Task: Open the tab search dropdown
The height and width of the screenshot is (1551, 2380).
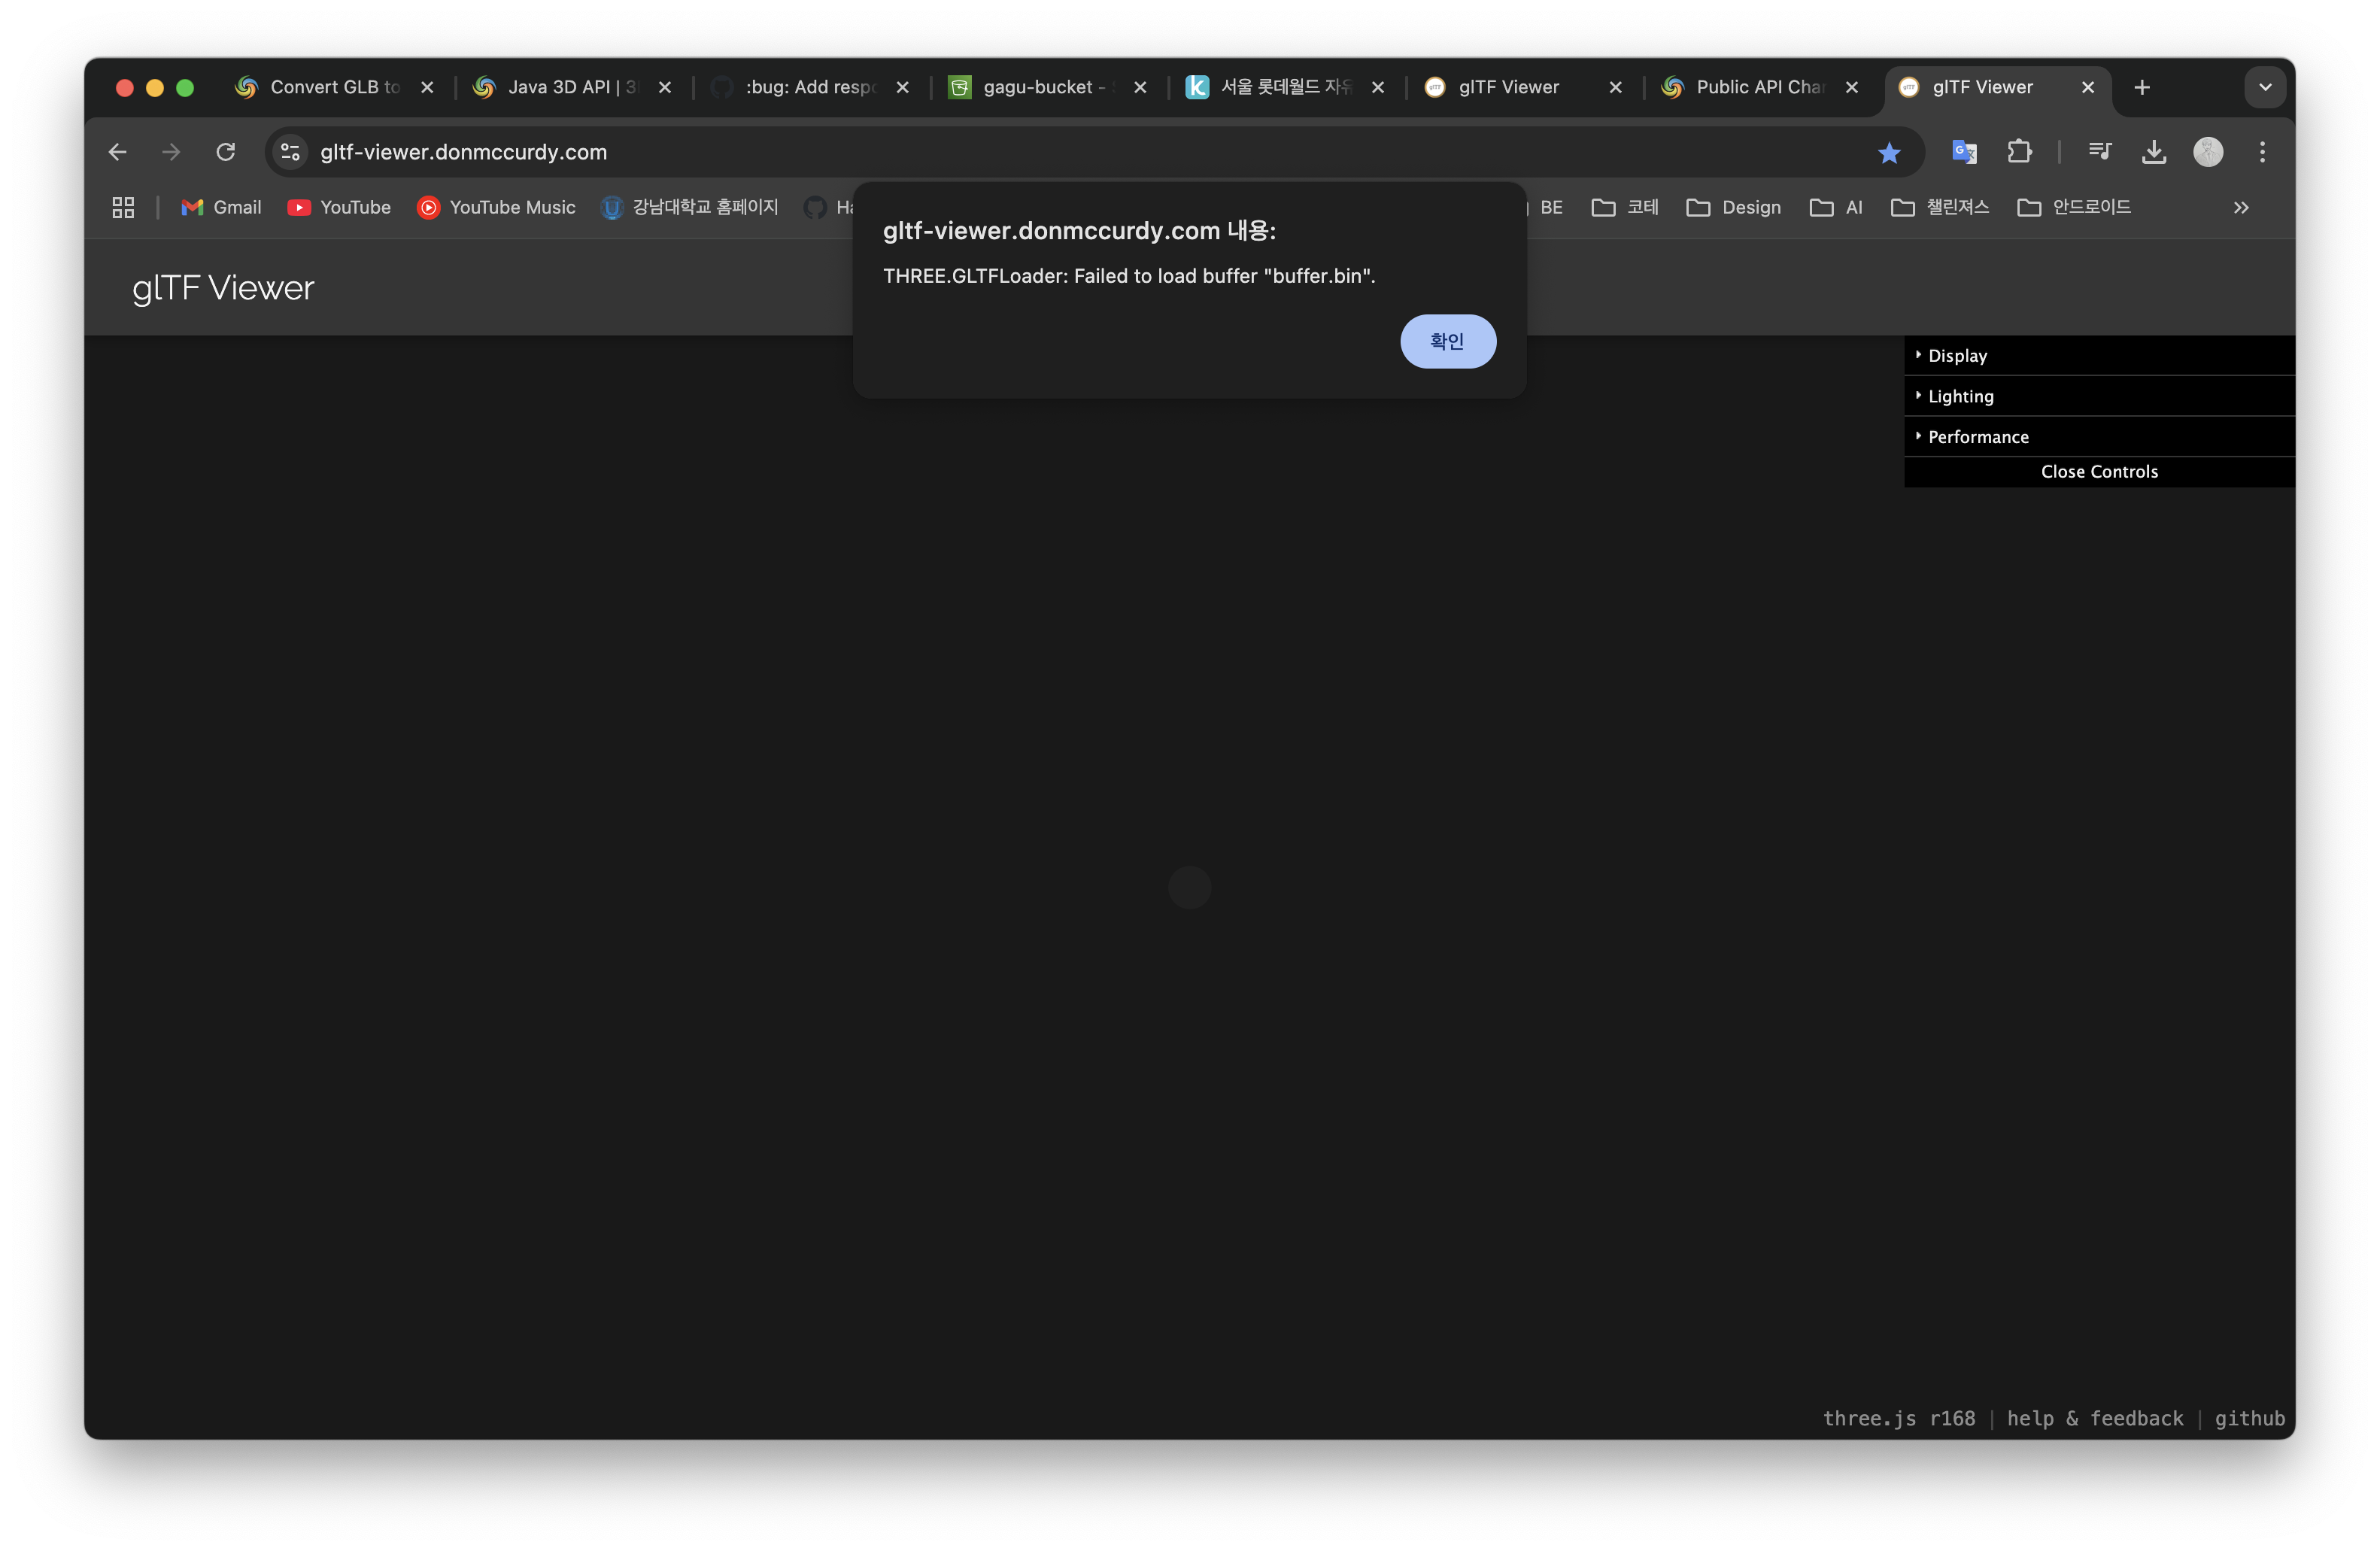Action: tap(2265, 88)
